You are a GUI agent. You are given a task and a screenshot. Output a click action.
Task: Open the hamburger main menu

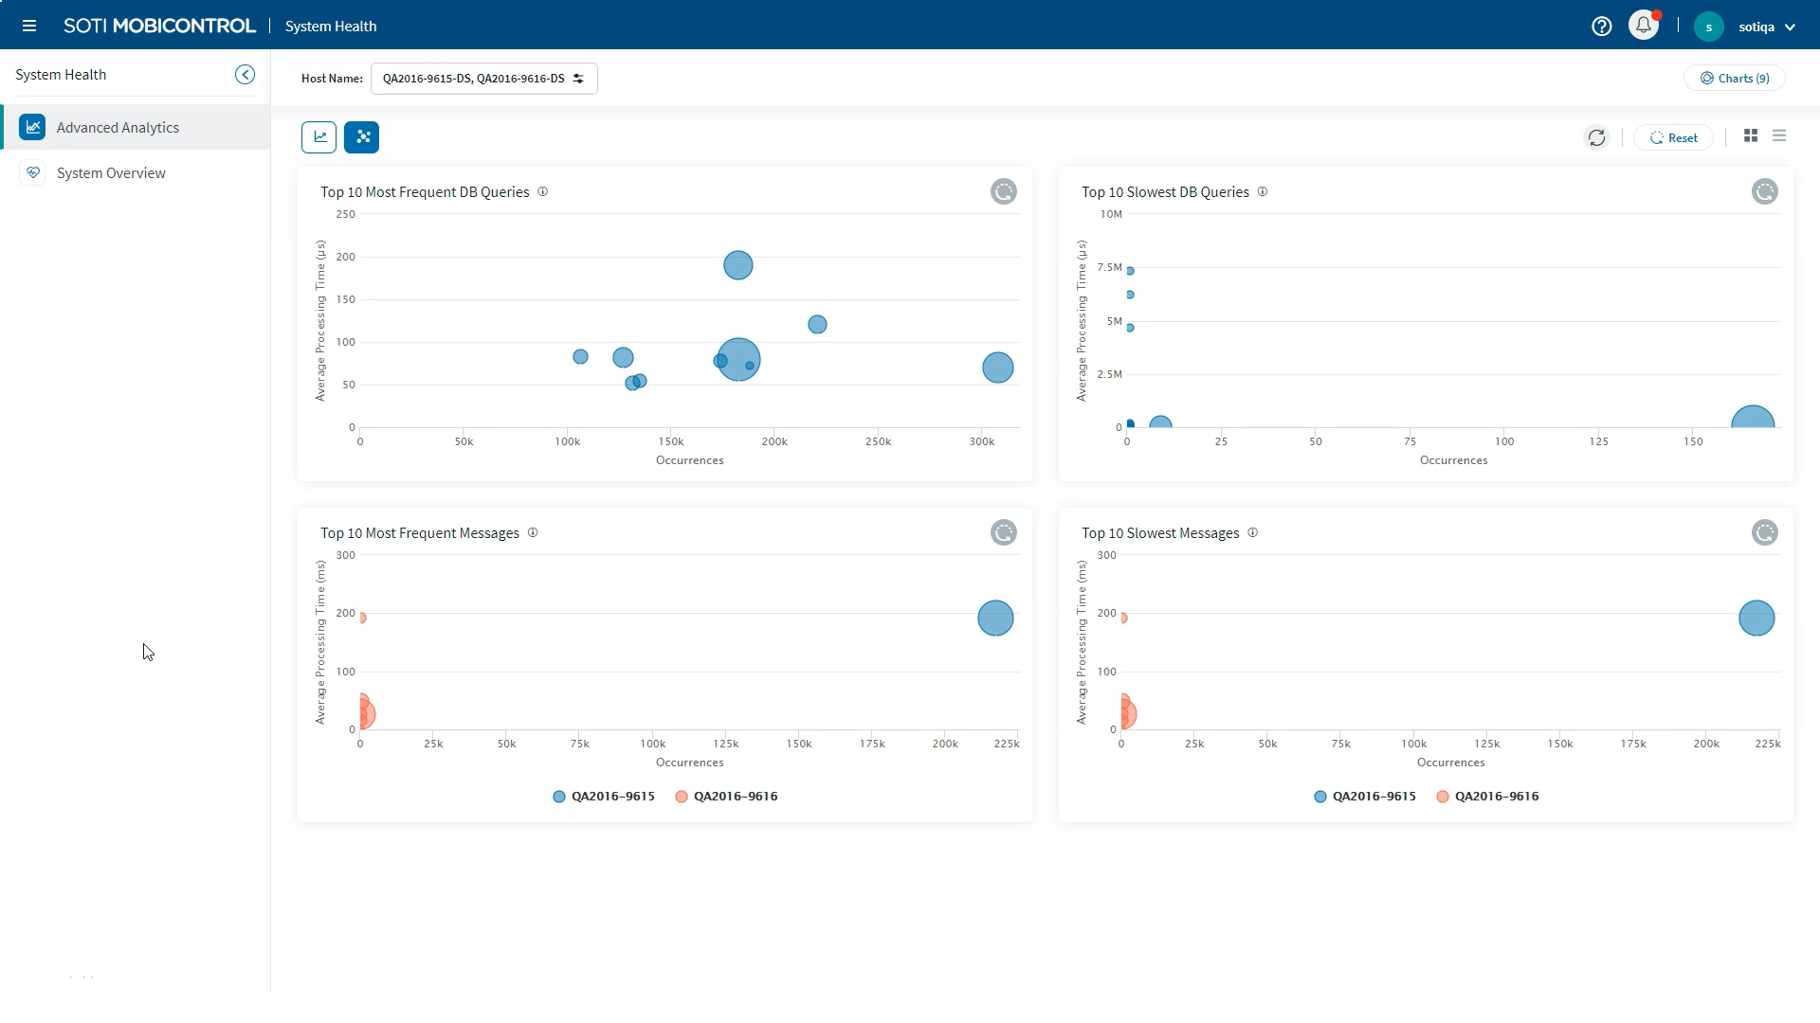29,27
